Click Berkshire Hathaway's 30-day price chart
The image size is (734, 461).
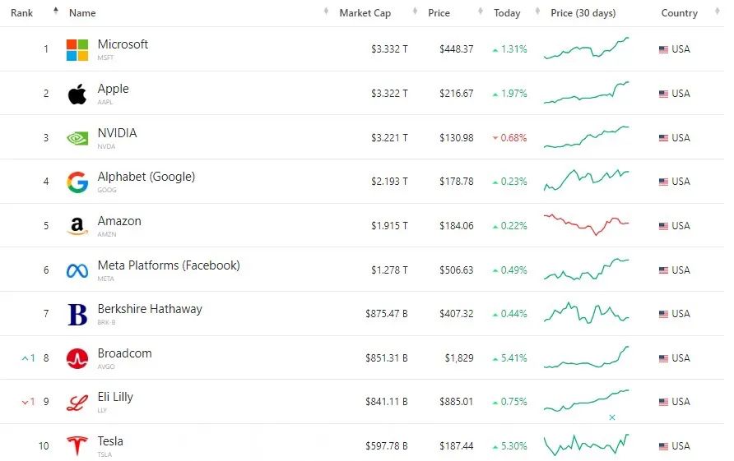point(586,313)
